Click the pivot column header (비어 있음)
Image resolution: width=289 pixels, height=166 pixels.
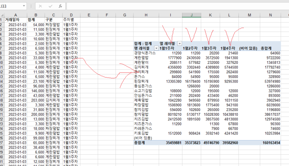click(248, 48)
